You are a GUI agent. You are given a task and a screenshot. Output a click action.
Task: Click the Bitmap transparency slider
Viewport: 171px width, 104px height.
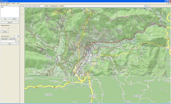[8, 28]
